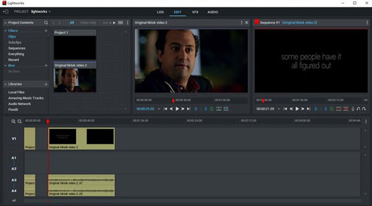Click green clear marks icon in source viewer
This screenshot has width=372, height=206.
point(212,109)
